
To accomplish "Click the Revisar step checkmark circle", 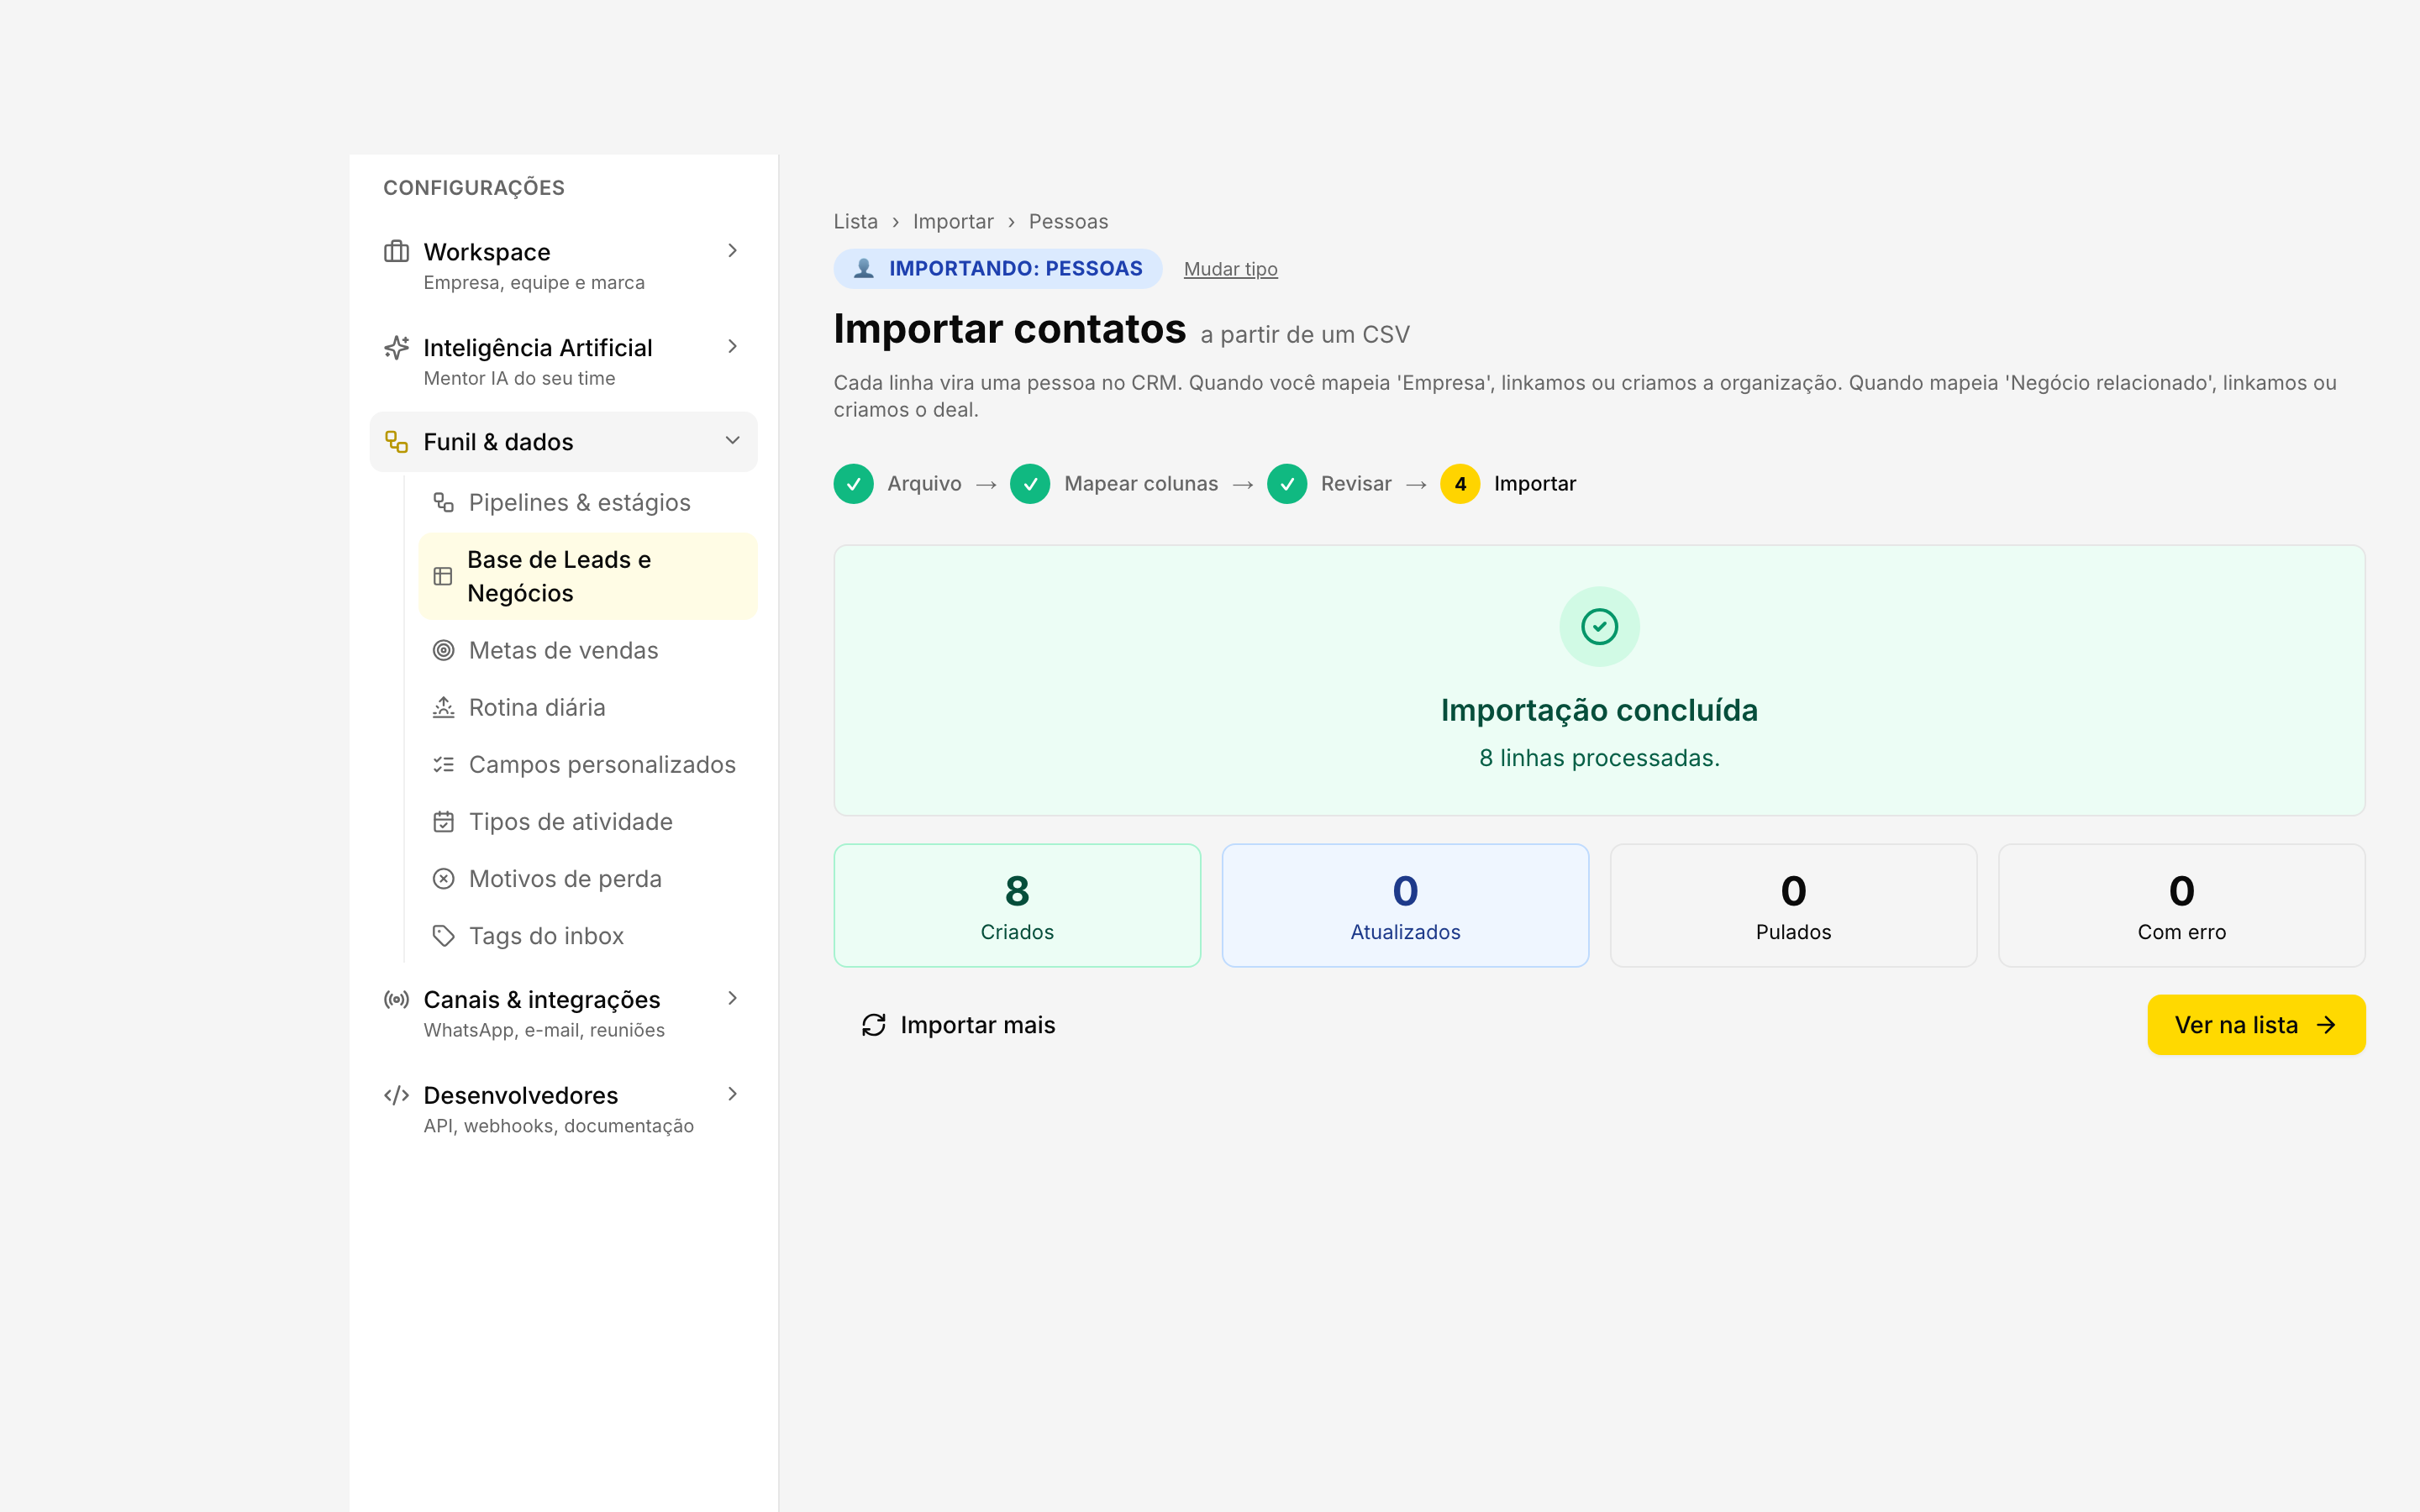I will tap(1287, 484).
